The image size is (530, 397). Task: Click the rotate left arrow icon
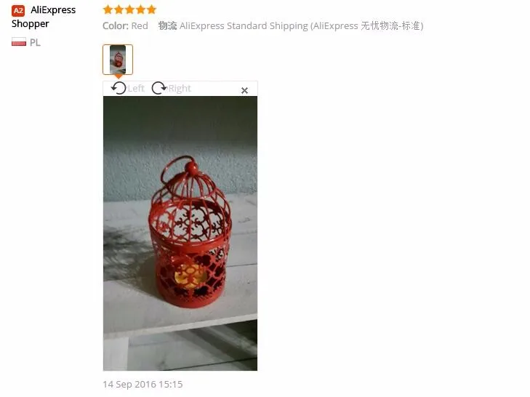click(119, 88)
